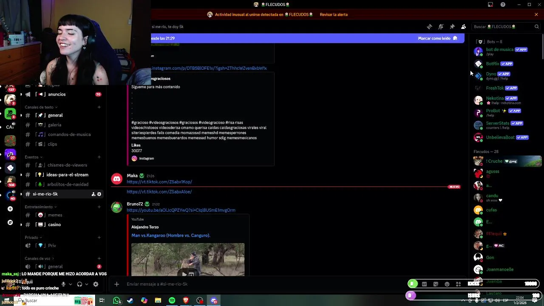Open the Discord inbox icon in title bar
The image size is (544, 306).
(x=490, y=5)
